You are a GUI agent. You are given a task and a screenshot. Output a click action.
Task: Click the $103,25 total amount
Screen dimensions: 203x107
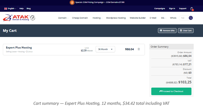click(x=185, y=82)
